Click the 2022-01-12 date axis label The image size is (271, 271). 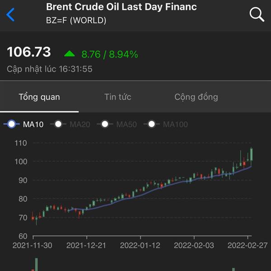click(x=140, y=245)
